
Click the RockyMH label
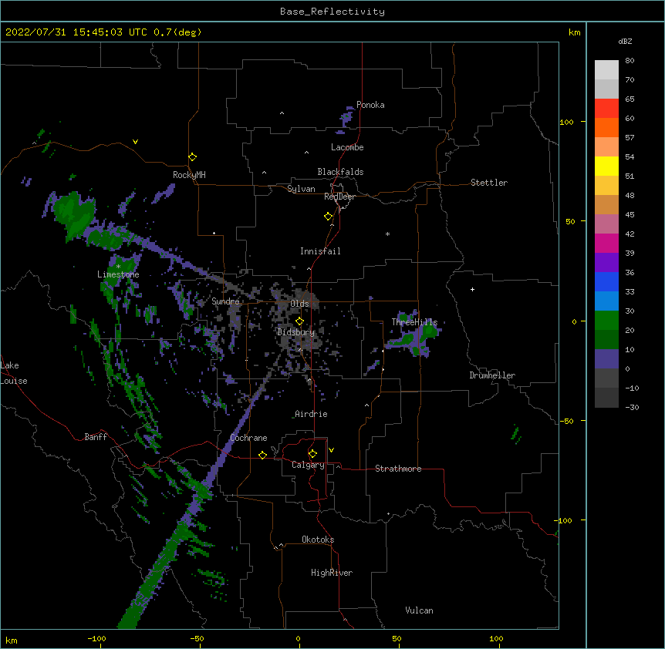(189, 175)
